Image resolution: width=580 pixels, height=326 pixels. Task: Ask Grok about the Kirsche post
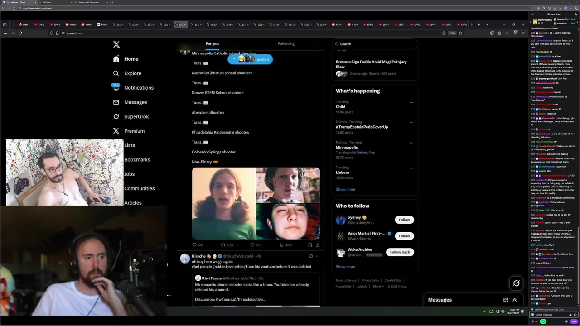tap(311, 256)
